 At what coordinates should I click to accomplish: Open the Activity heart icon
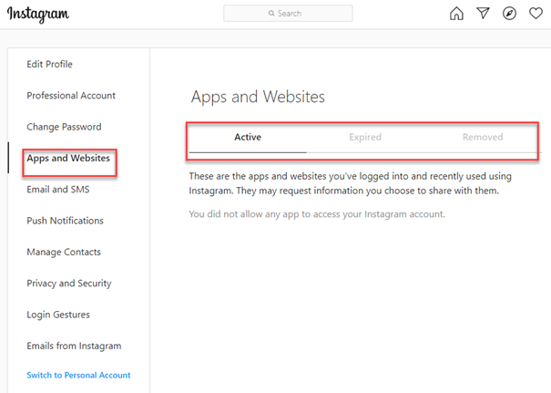pos(536,14)
